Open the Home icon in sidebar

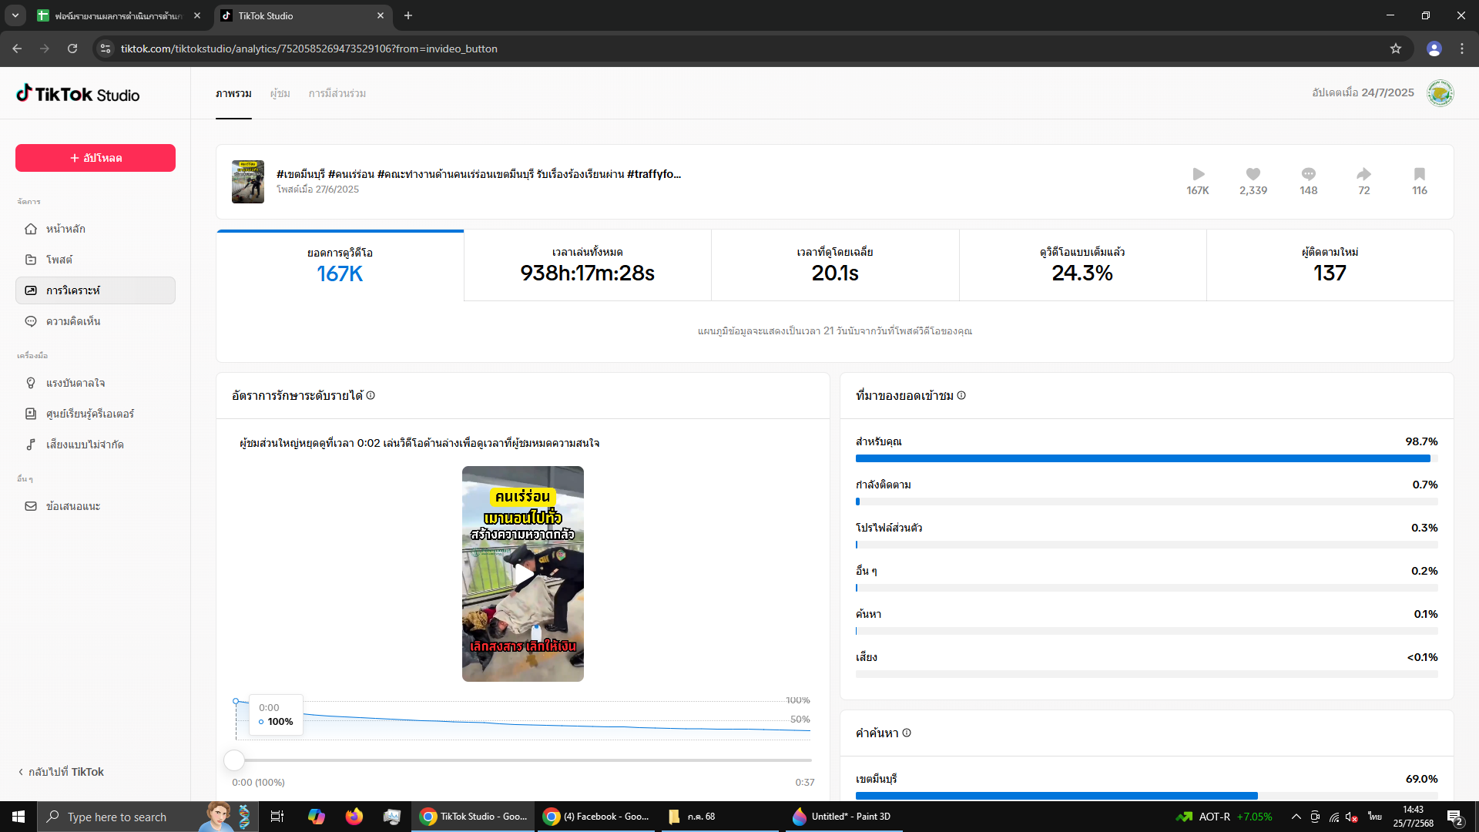[31, 229]
